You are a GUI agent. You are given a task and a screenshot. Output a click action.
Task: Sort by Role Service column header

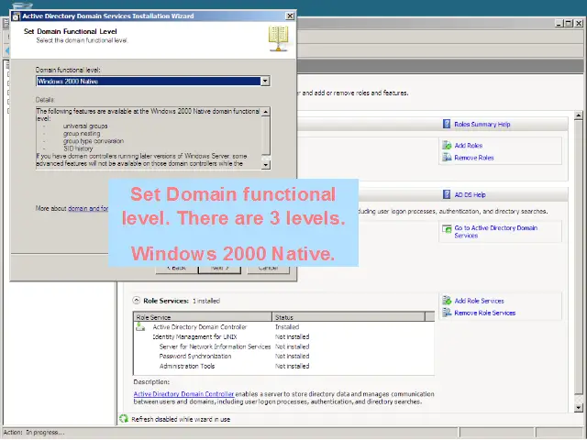pyautogui.click(x=203, y=317)
